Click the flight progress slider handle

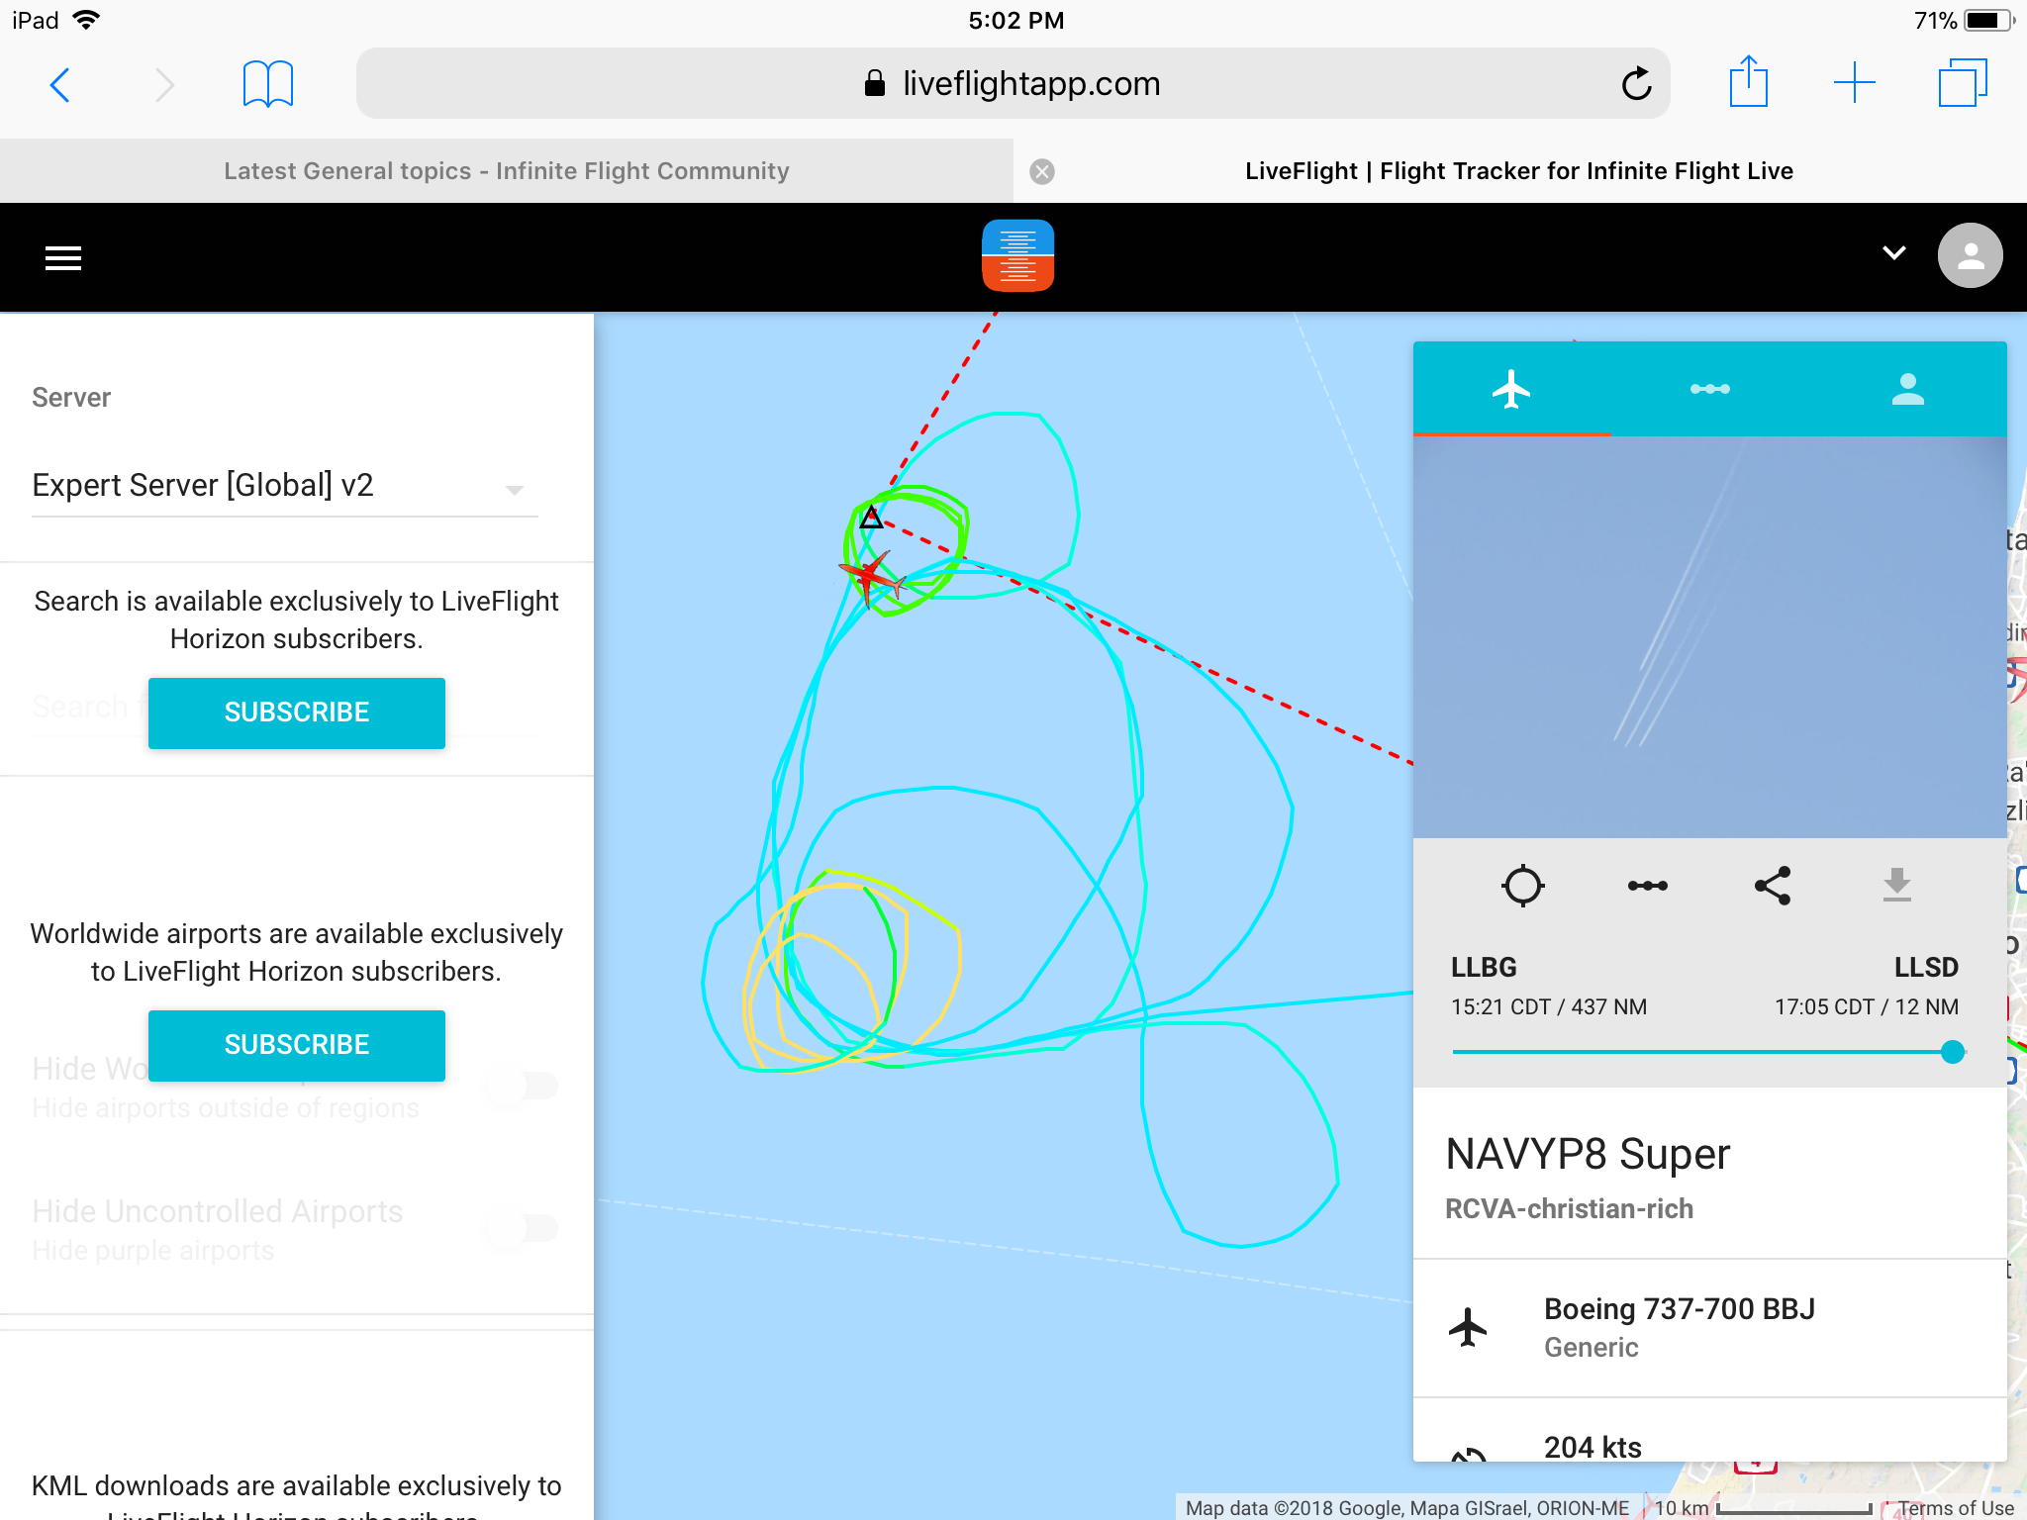(1952, 1051)
